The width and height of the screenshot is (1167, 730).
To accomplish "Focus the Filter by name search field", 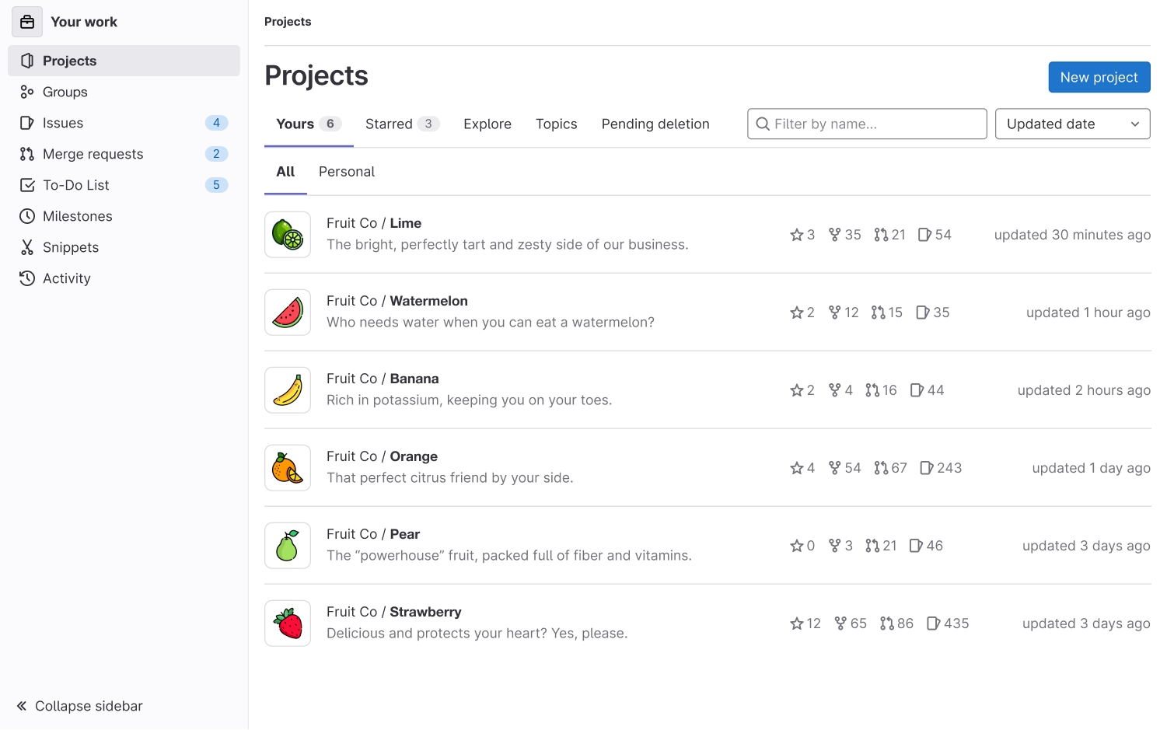I will point(867,124).
